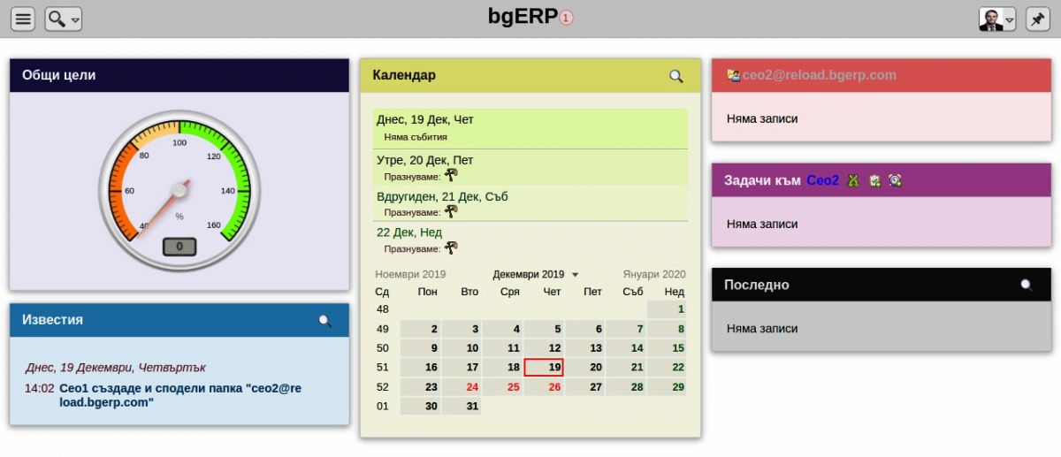The image size is (1061, 457).
Task: Click the add reminder alarm clock icon
Action: [896, 180]
